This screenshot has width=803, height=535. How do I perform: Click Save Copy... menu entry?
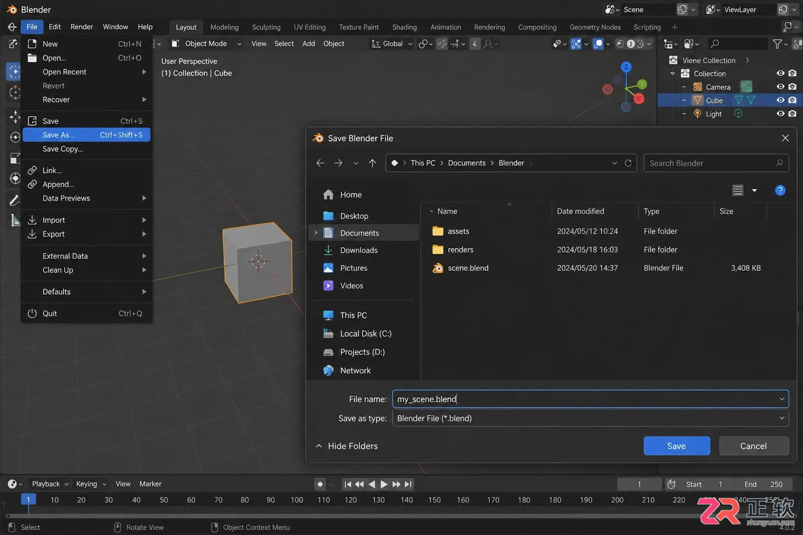coord(86,149)
